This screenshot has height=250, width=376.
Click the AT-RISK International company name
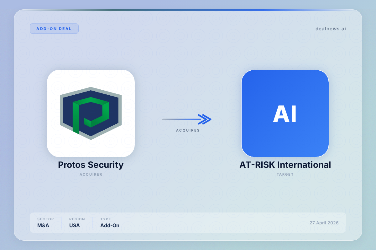click(285, 165)
